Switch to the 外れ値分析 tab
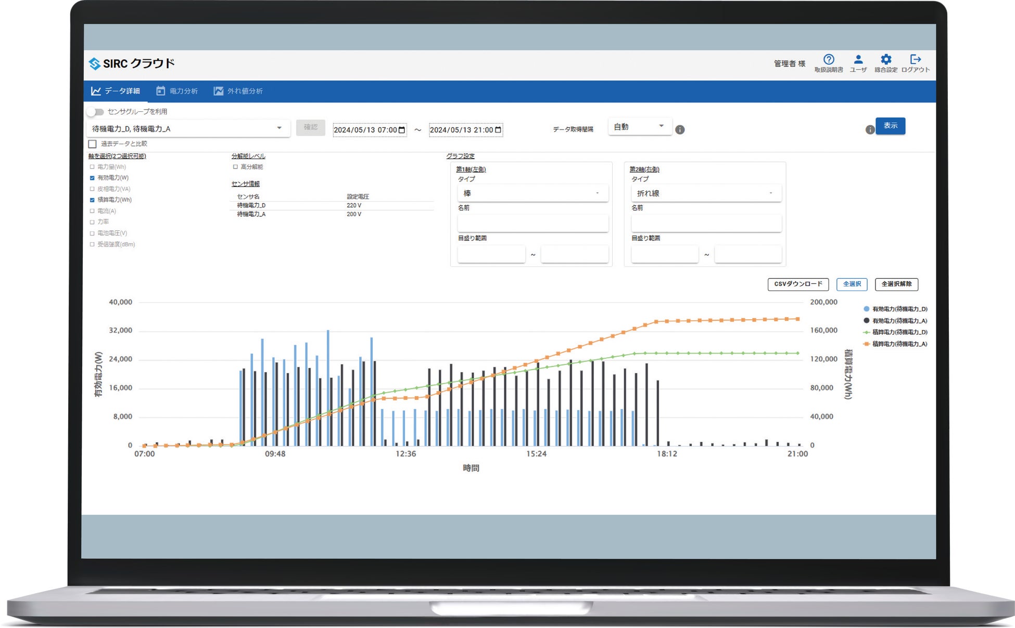Image resolution: width=1015 pixels, height=628 pixels. coord(238,91)
